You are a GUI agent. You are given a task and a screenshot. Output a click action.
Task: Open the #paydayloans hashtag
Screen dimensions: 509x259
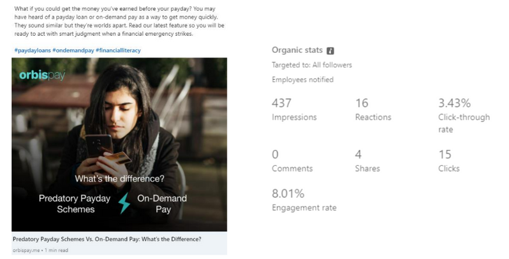33,50
